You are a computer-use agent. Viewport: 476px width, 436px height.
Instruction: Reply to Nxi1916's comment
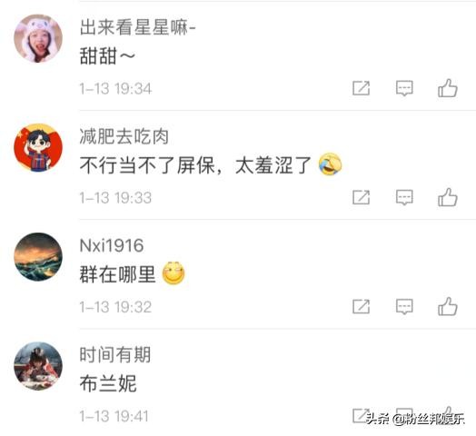[404, 306]
